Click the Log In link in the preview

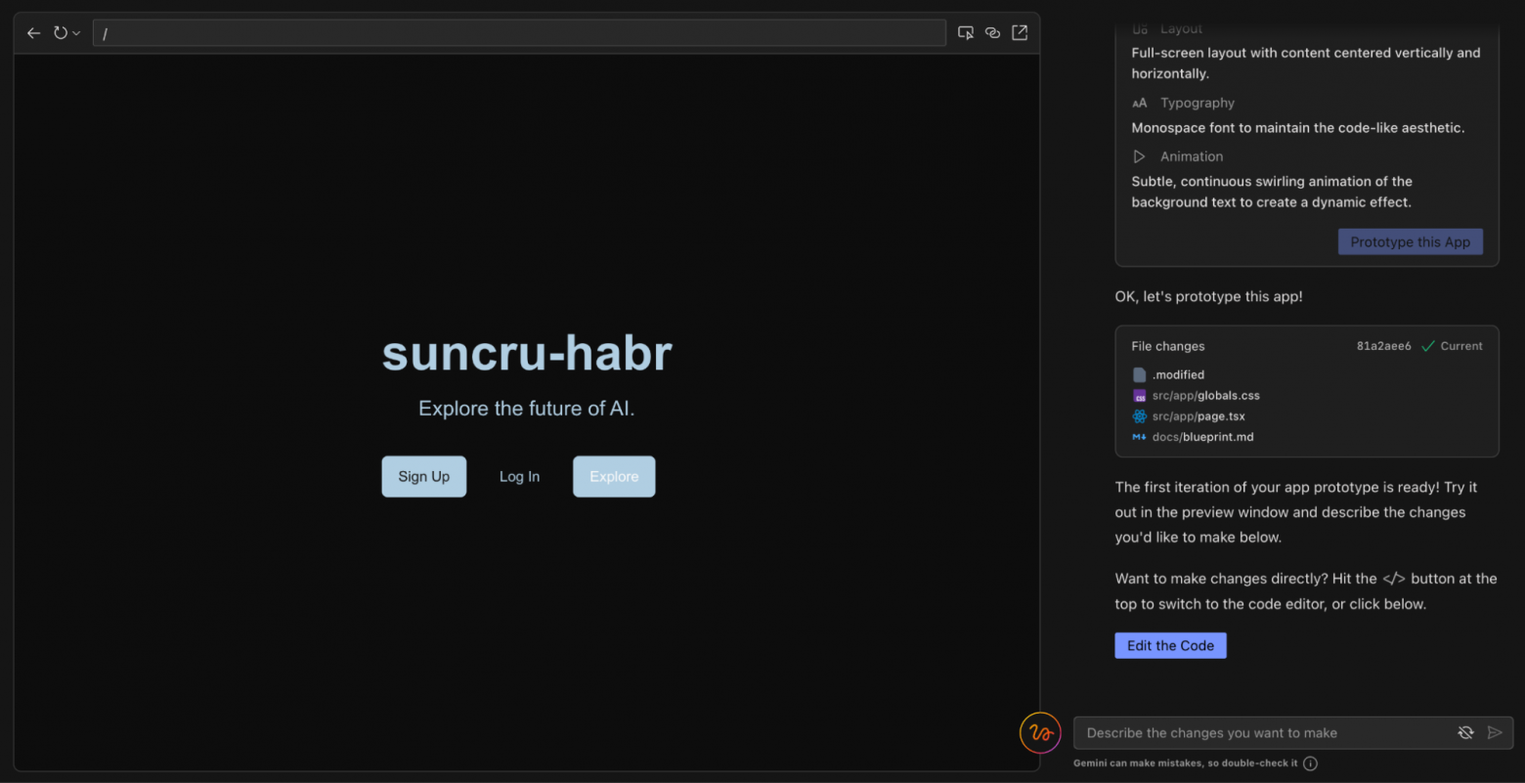point(520,477)
